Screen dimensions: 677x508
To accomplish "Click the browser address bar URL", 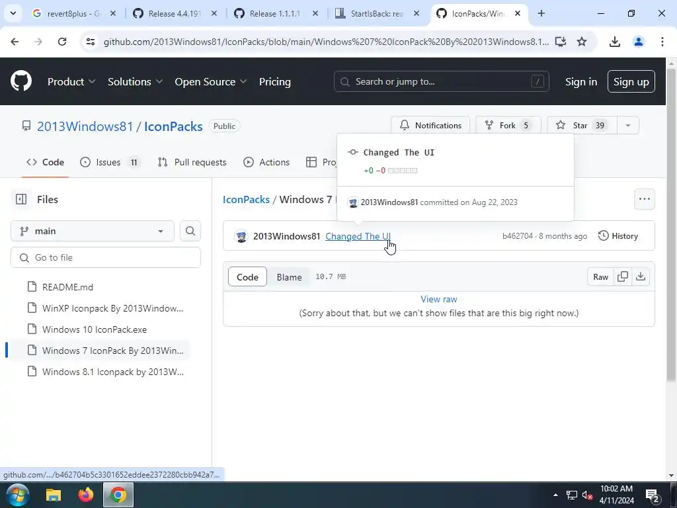I will click(326, 42).
